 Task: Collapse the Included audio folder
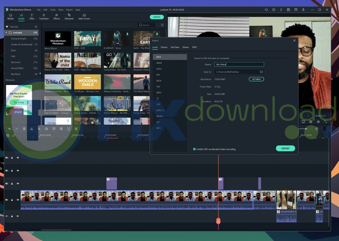click(6, 33)
